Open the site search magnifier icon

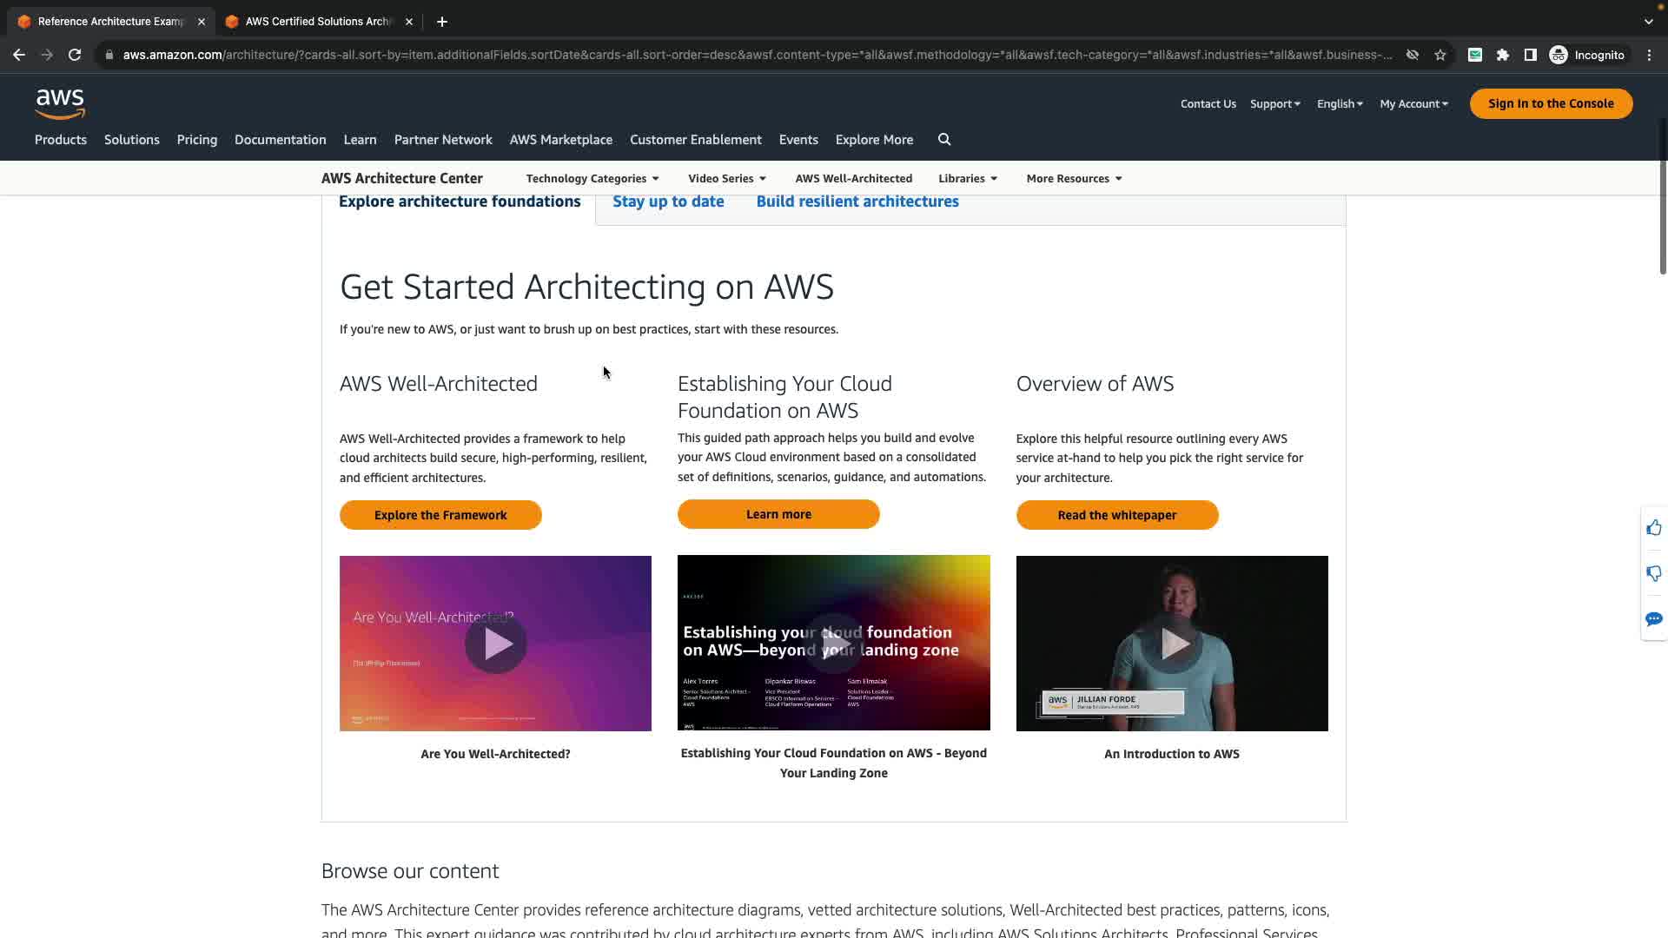tap(944, 140)
